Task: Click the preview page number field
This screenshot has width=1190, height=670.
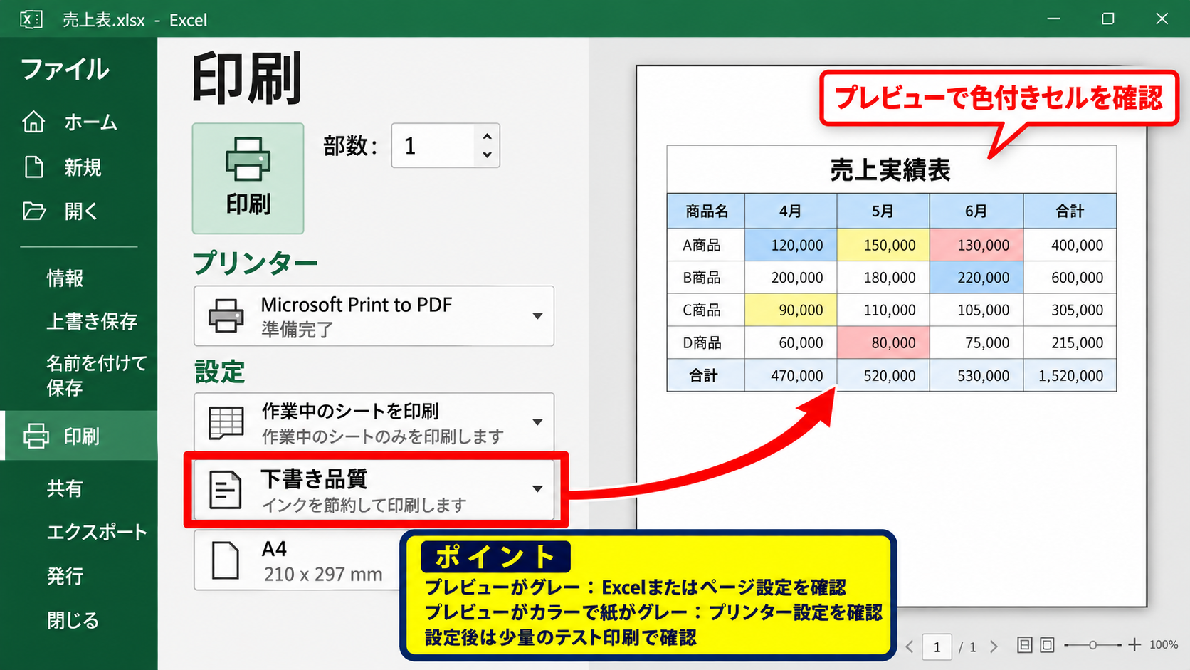Action: click(x=937, y=647)
